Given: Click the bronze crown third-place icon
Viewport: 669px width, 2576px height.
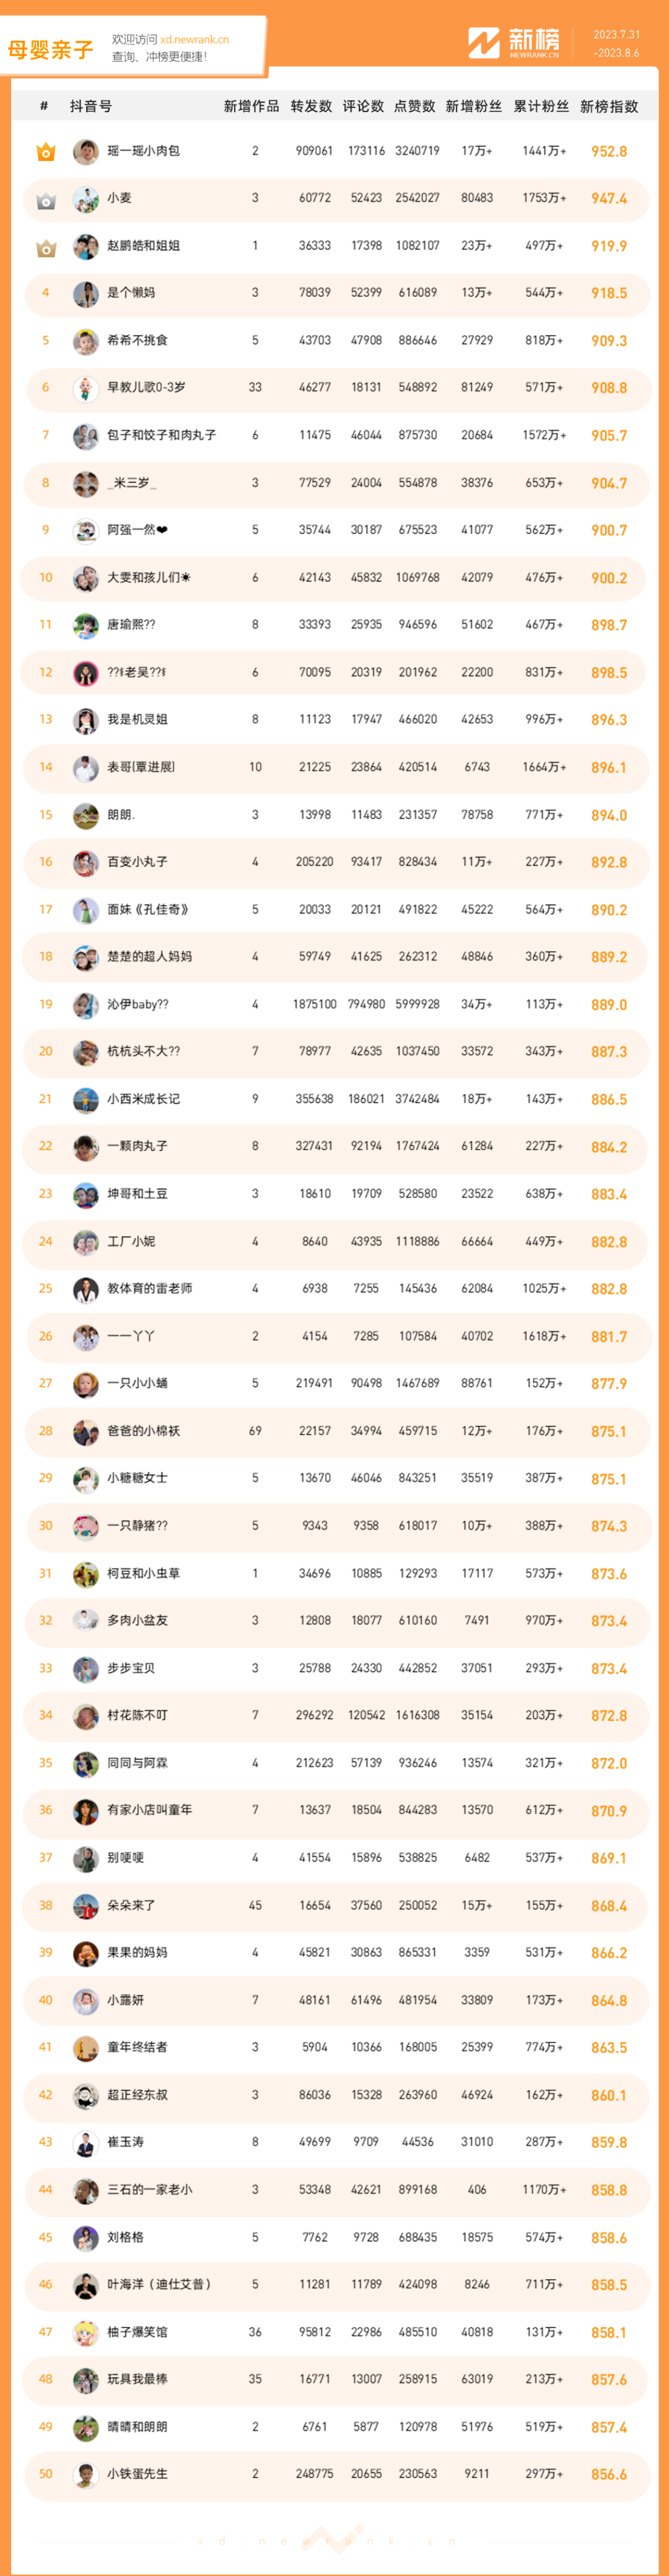Looking at the screenshot, I should [45, 247].
